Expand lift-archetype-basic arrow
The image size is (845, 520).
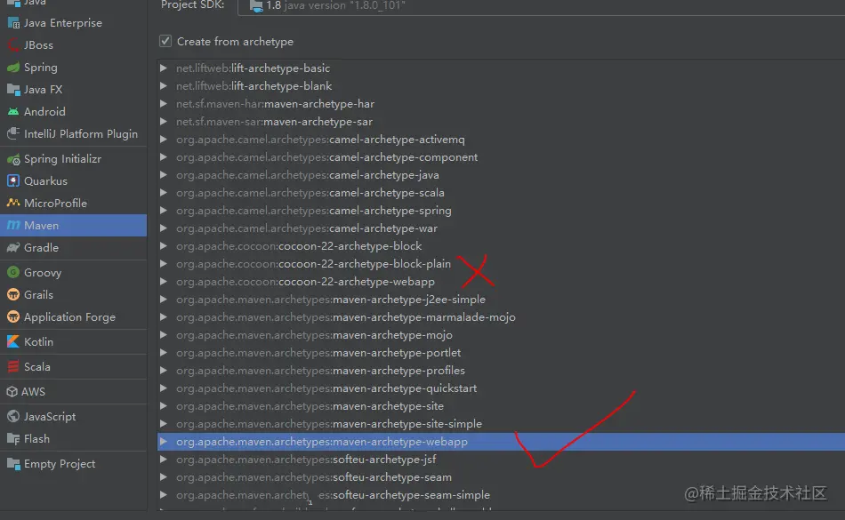point(164,68)
